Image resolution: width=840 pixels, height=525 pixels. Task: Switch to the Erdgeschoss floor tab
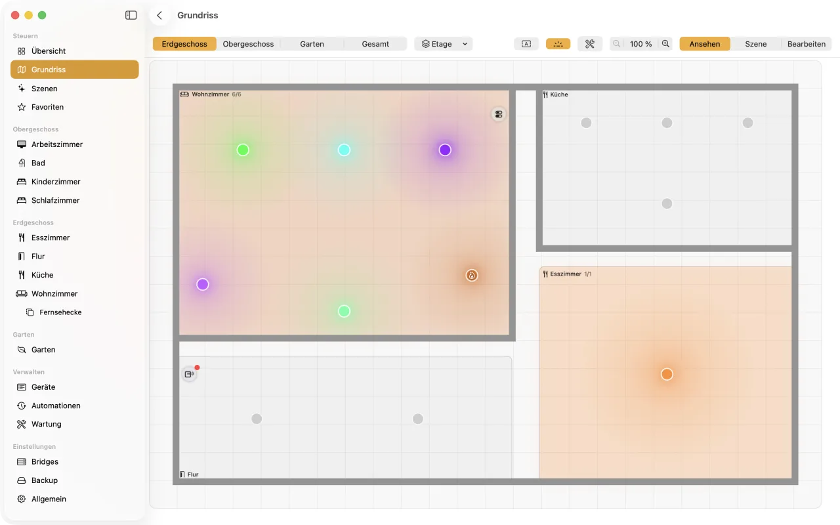[184, 44]
